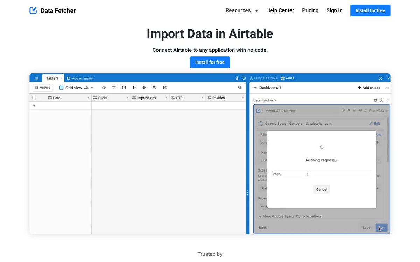Click the Add an app button
420x262 pixels.
(x=369, y=88)
